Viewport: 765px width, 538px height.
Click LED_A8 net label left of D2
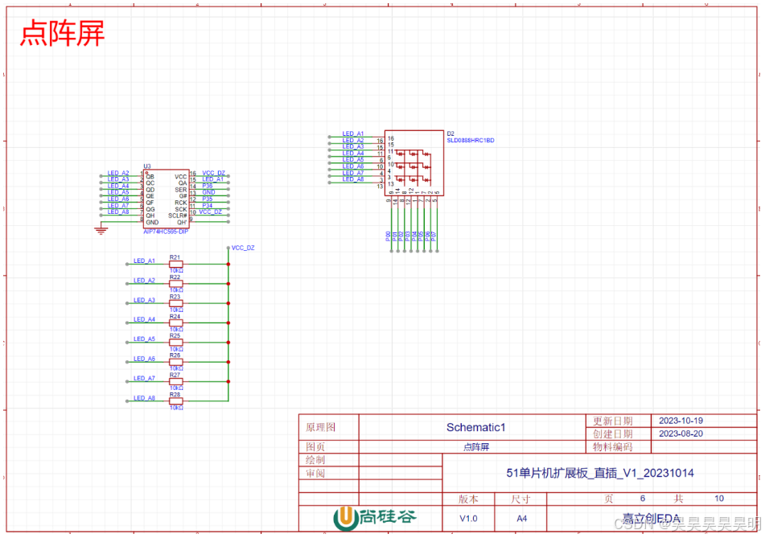coord(353,179)
